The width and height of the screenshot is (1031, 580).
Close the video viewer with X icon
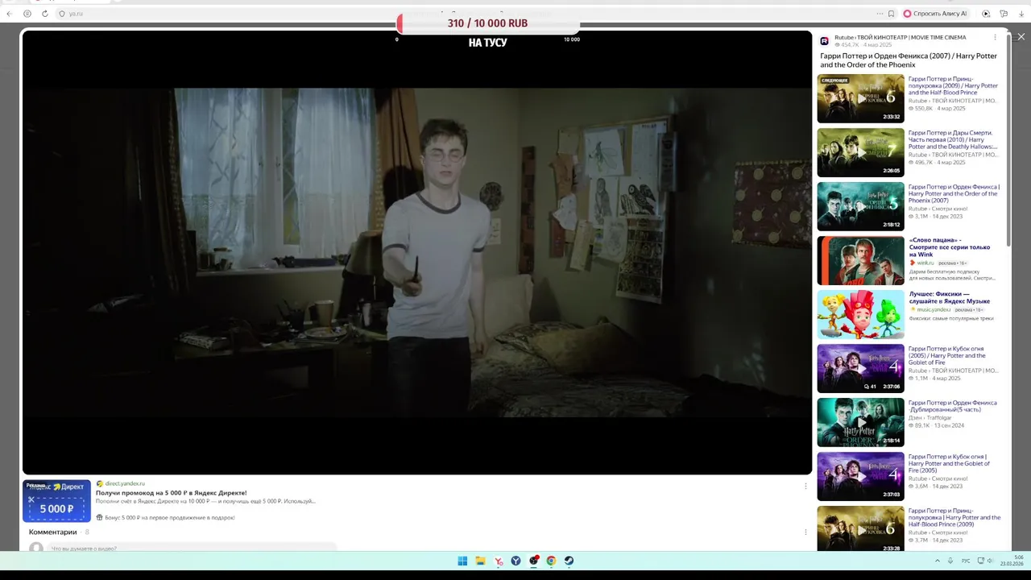click(x=1021, y=37)
